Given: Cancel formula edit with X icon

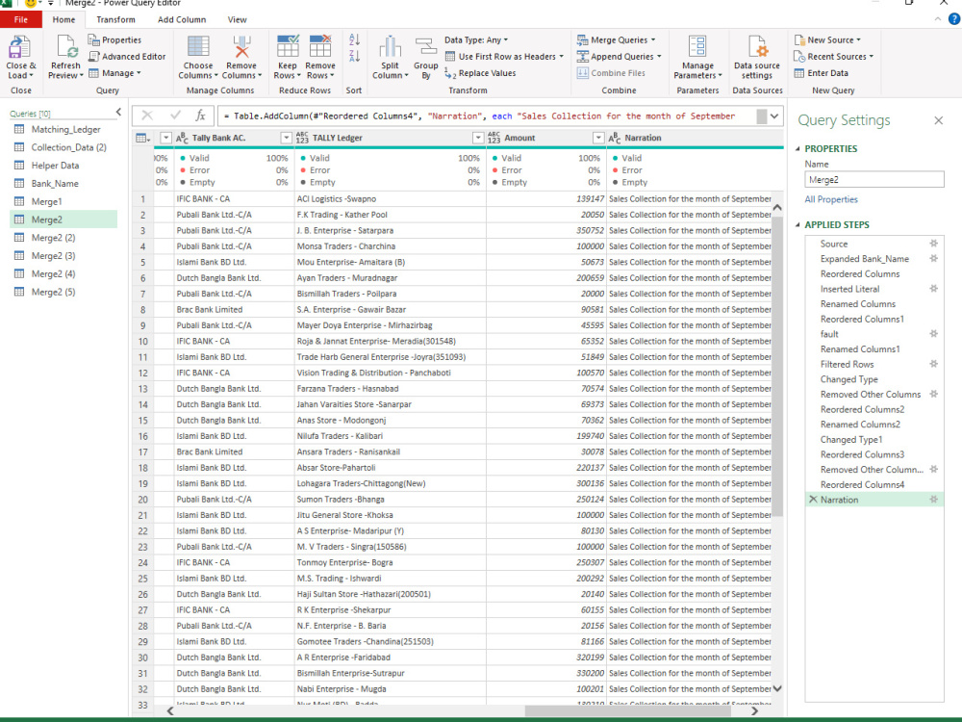Looking at the screenshot, I should [x=147, y=116].
